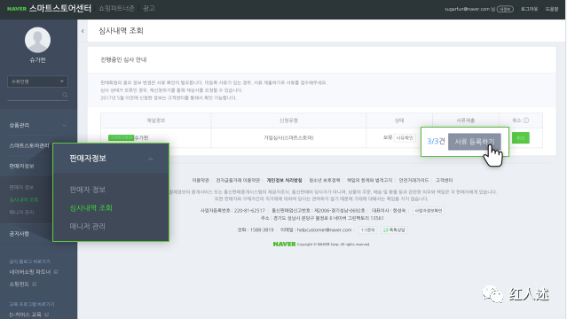
Task: Open 개인정보 처리방침 footer link
Action: (284, 180)
